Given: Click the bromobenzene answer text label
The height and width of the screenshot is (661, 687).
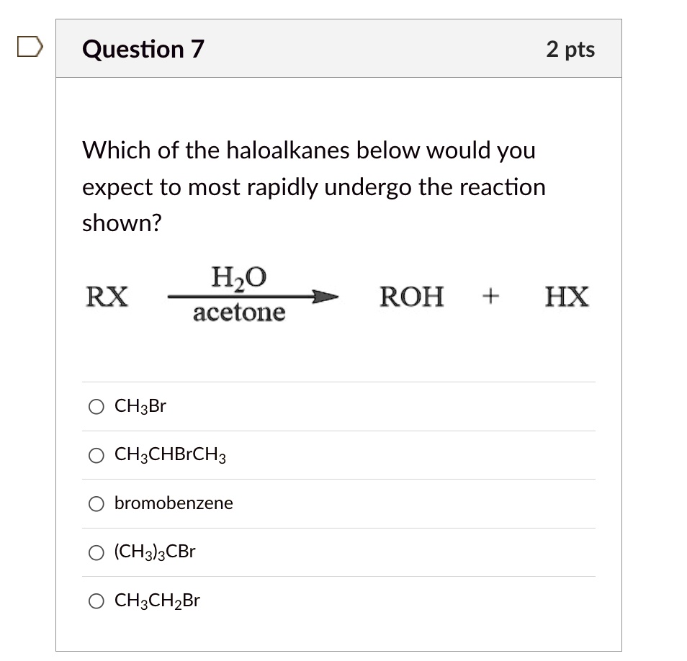Looking at the screenshot, I should coord(174,503).
